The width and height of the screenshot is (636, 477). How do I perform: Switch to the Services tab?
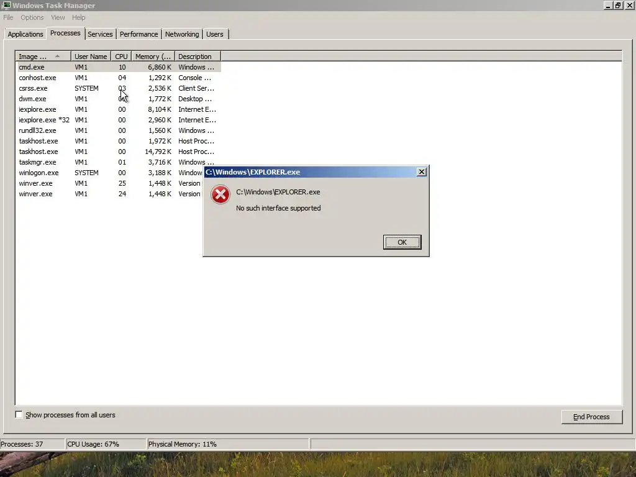100,34
